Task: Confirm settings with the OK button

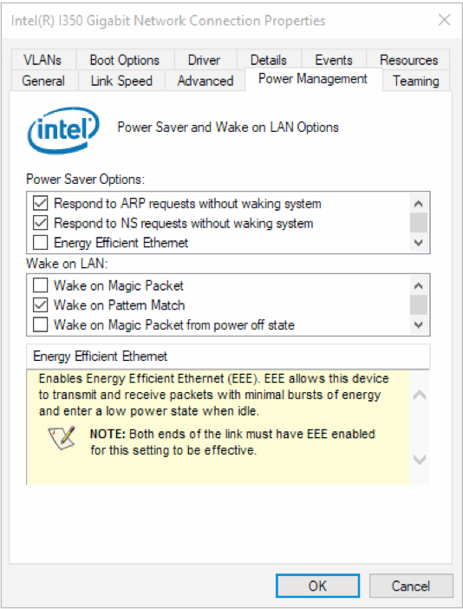Action: (x=317, y=586)
